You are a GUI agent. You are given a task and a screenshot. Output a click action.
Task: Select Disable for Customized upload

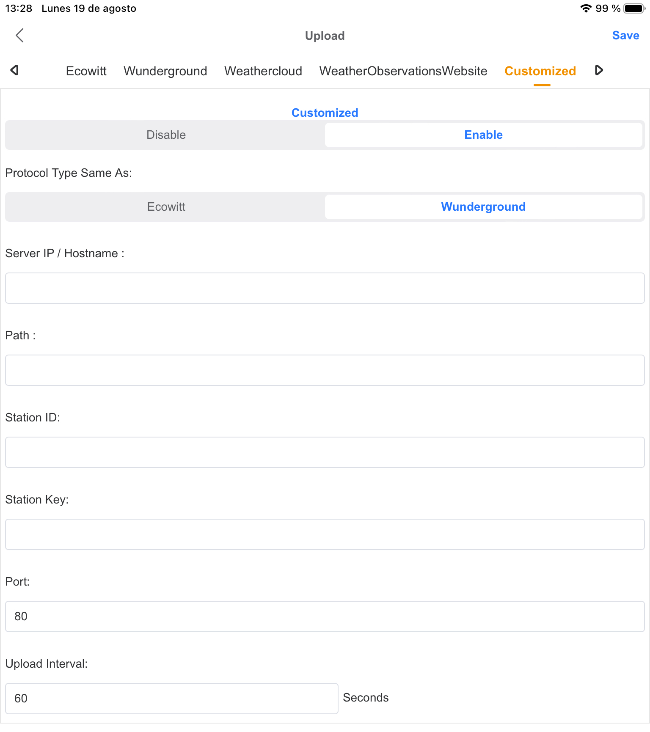(166, 135)
